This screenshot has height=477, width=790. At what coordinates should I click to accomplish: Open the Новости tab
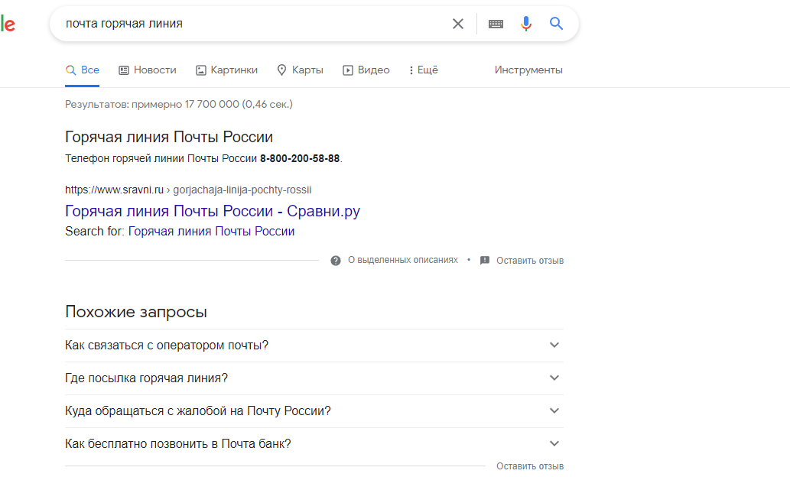point(148,70)
